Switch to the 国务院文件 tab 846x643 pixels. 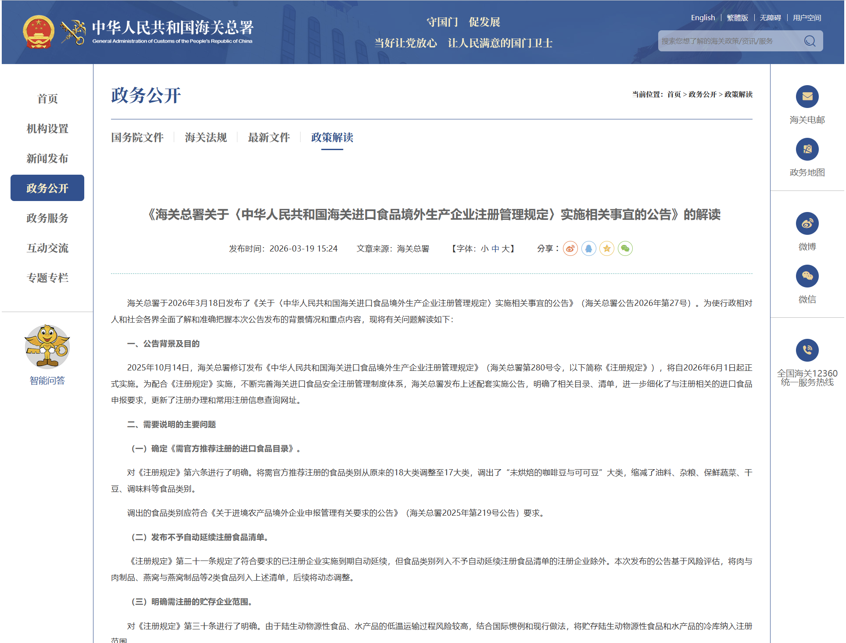point(137,137)
